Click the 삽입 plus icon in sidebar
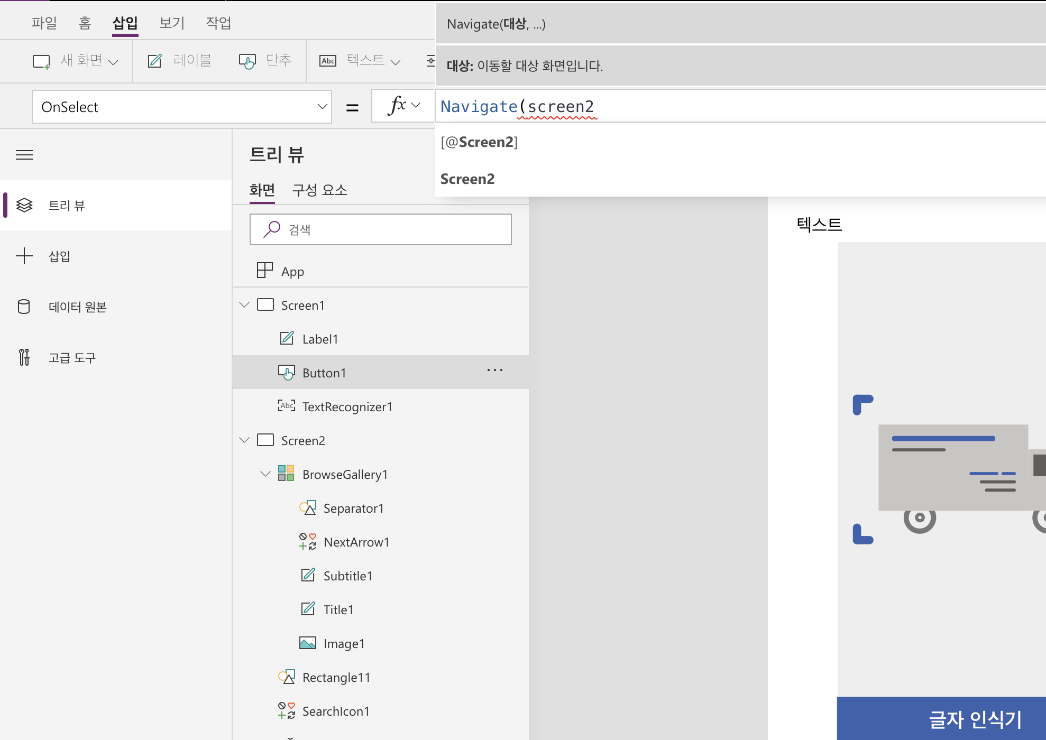The width and height of the screenshot is (1046, 740). [24, 256]
